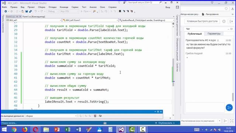Open the Справка menu
This screenshot has width=236, height=133.
click(112, 7)
